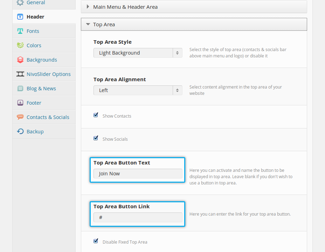Image resolution: width=325 pixels, height=252 pixels.
Task: Click the Backgrounds layers icon
Action: (20, 60)
